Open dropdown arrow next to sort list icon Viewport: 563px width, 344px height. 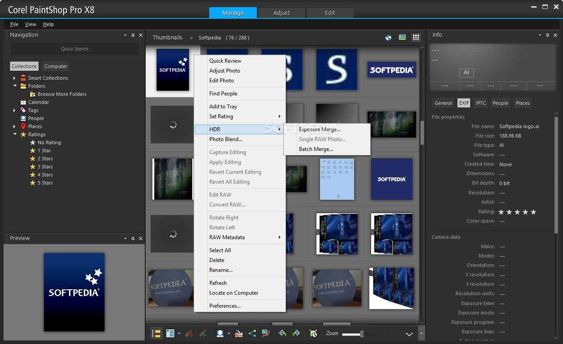(x=179, y=333)
